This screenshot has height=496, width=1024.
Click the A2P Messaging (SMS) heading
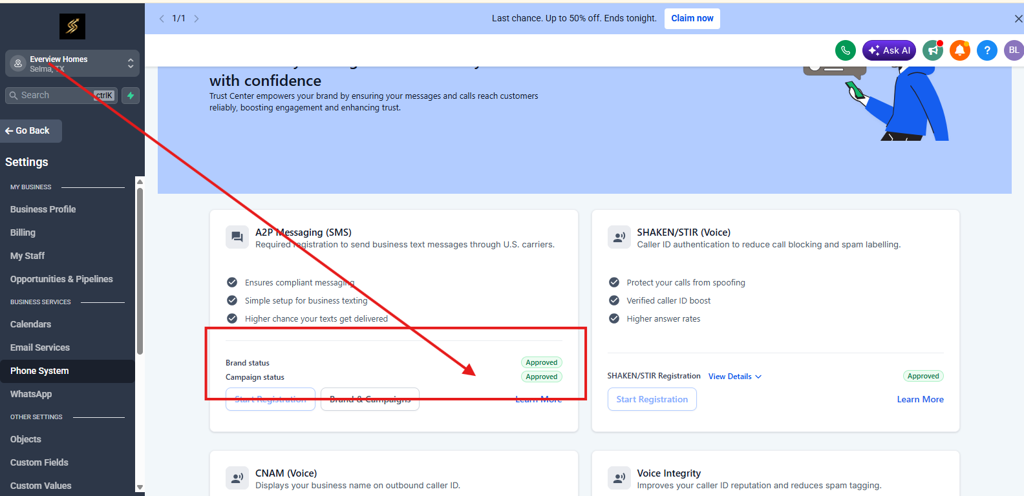coord(303,232)
